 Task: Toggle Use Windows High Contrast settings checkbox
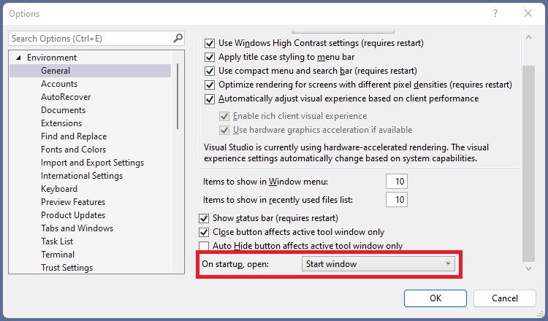pos(211,44)
